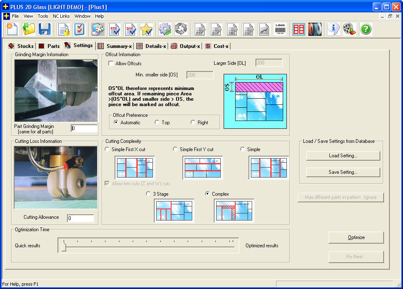Open the Help menu
403x289 pixels.
(100, 16)
